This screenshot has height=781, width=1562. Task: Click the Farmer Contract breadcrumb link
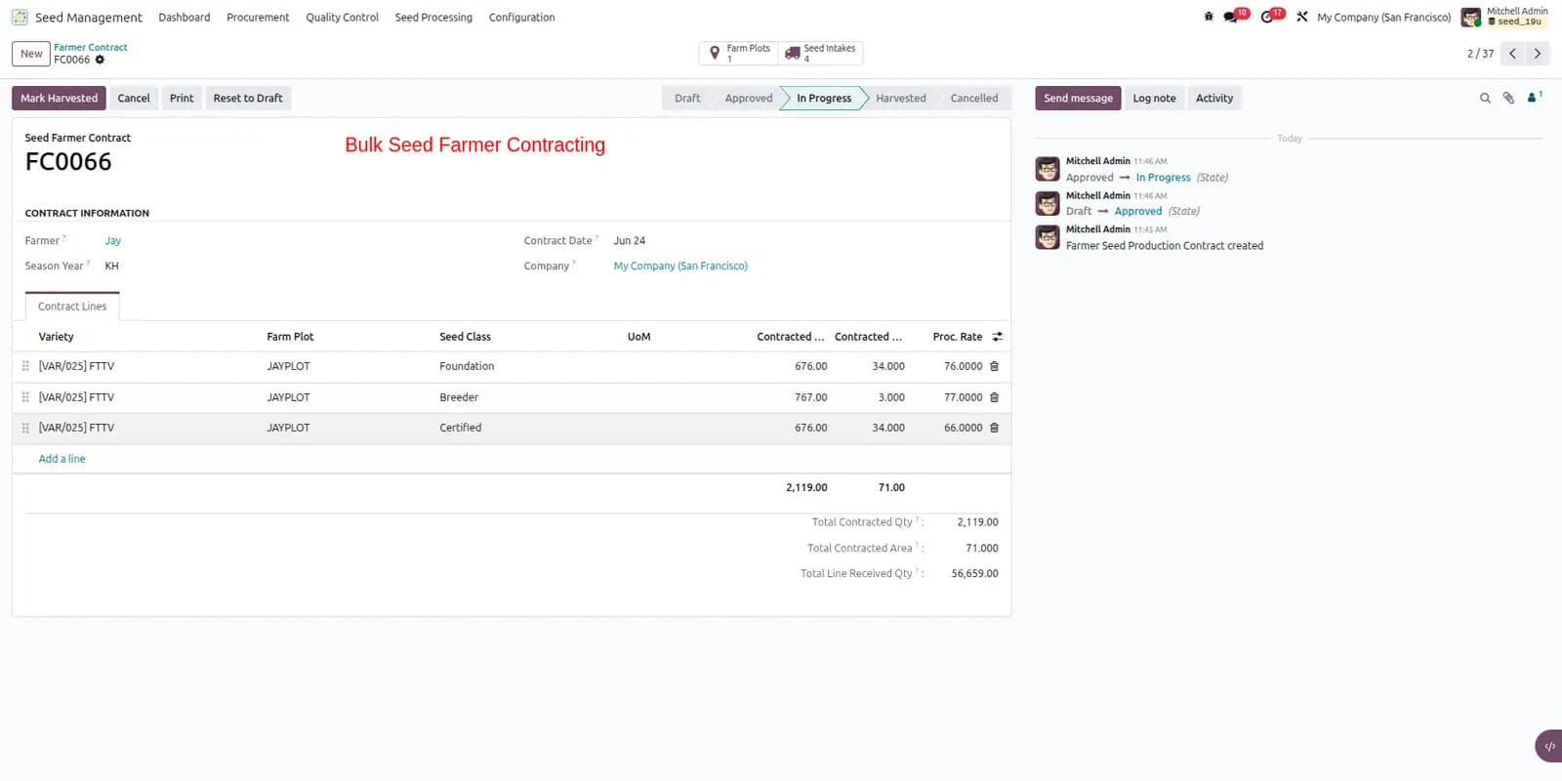[91, 48]
